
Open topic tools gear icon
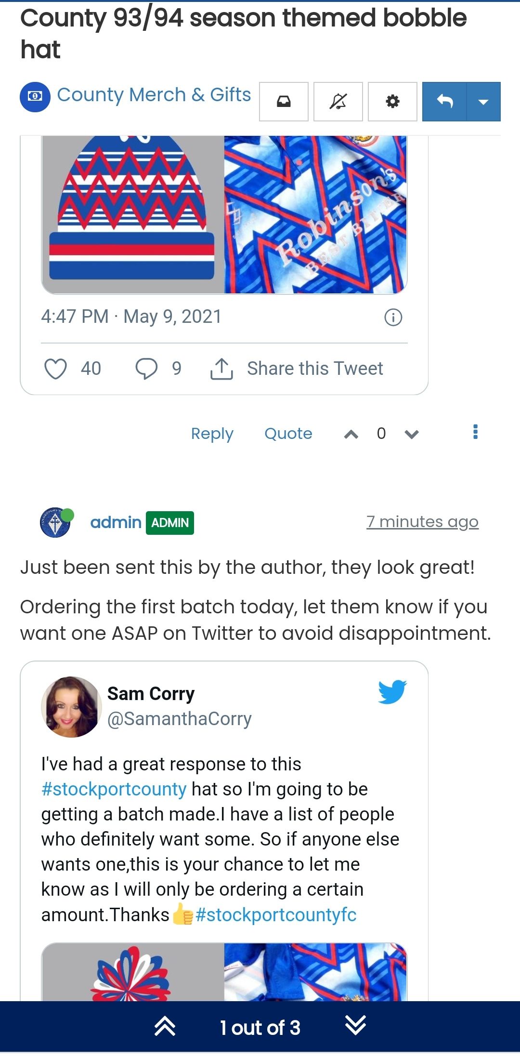coord(392,102)
